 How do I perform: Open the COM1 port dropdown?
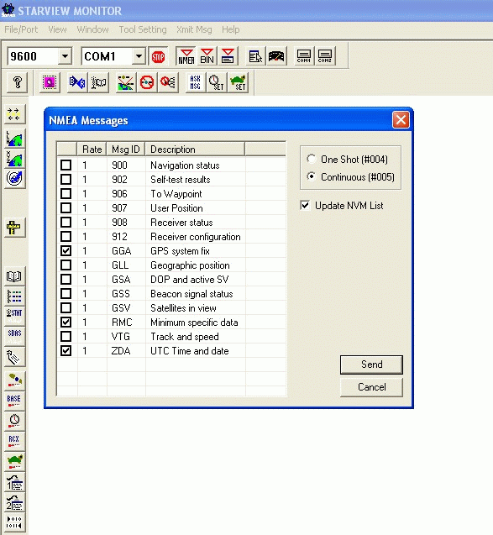139,56
